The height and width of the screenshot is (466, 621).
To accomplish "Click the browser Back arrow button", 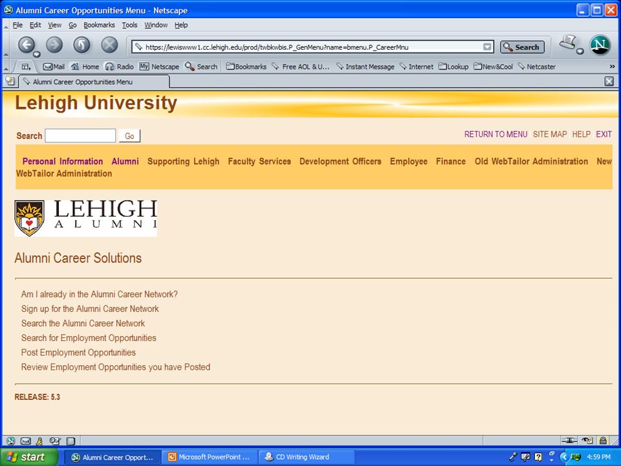I will click(26, 45).
